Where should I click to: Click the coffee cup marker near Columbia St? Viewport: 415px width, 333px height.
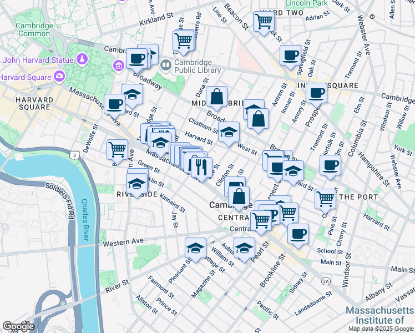coord(330,167)
